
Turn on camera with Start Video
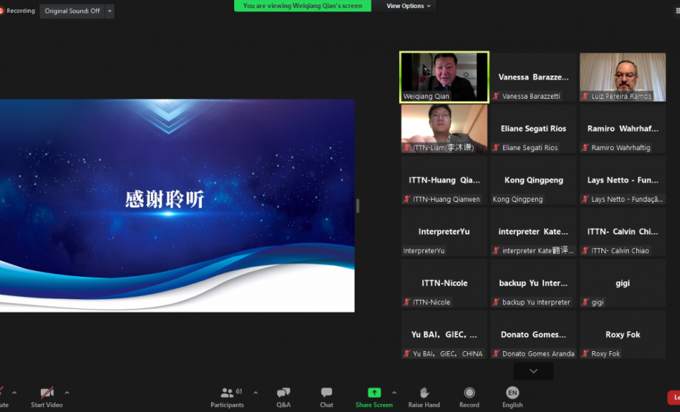47,396
